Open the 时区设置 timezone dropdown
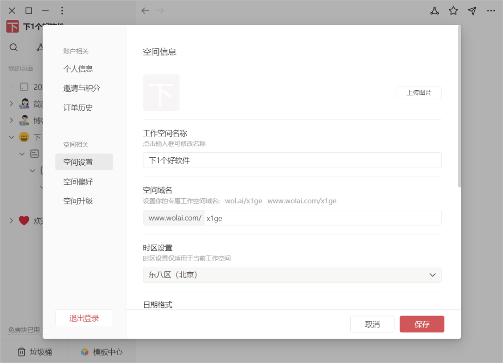The image size is (503, 363). click(x=292, y=275)
